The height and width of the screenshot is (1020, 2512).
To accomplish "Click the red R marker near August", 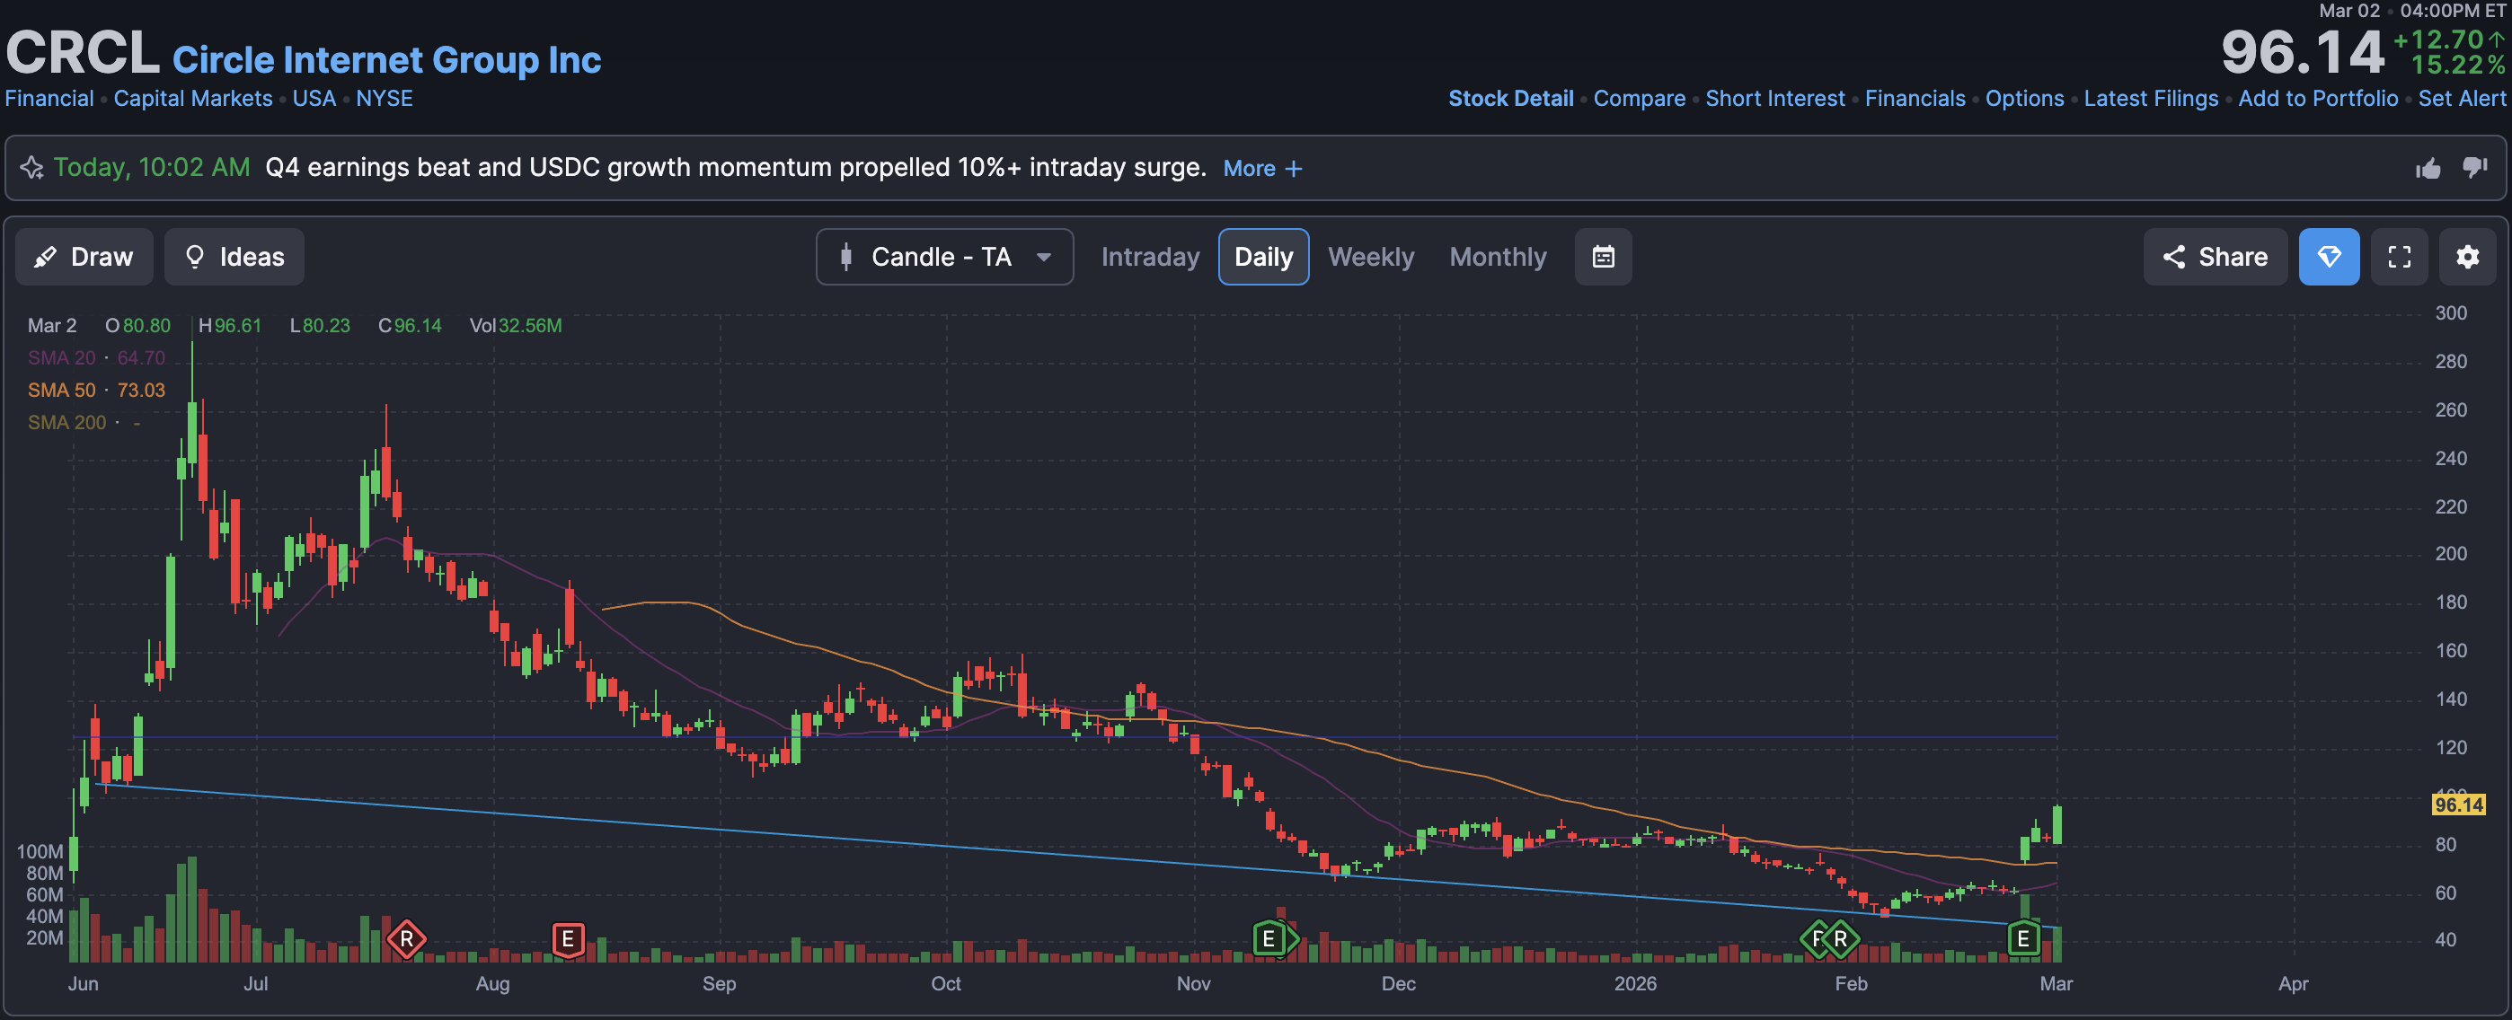I will 406,939.
